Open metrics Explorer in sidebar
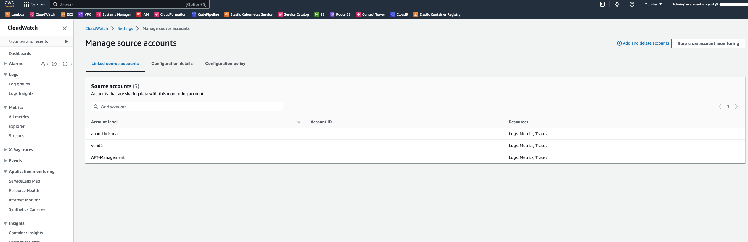This screenshot has height=242, width=748. pyautogui.click(x=17, y=126)
